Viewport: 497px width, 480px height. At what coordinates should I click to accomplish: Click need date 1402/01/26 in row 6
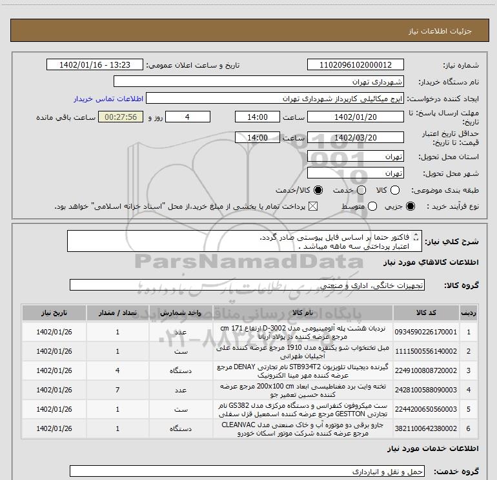point(54,428)
